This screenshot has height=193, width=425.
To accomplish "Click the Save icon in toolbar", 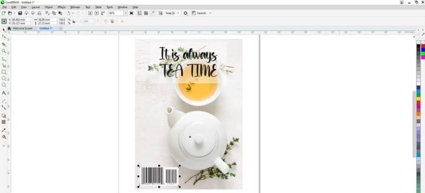I will (20, 13).
